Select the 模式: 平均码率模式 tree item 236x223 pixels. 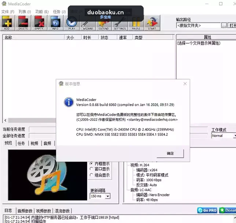point(152,175)
